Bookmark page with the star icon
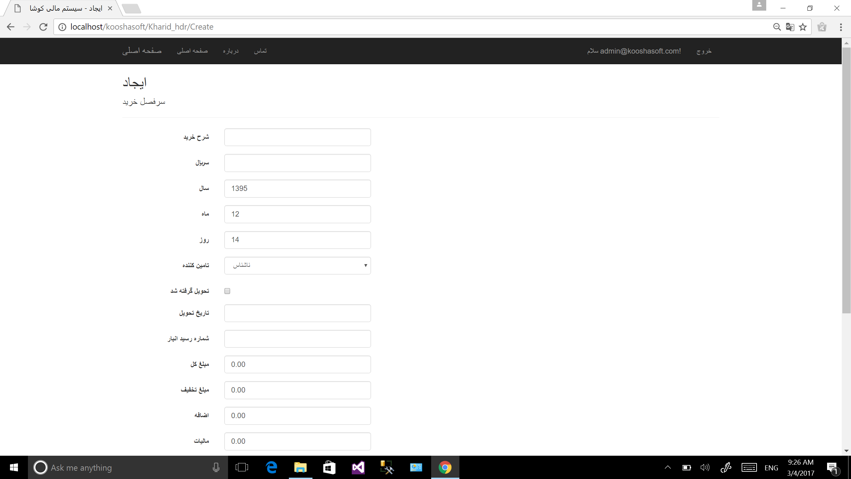Image resolution: width=851 pixels, height=479 pixels. click(x=803, y=27)
